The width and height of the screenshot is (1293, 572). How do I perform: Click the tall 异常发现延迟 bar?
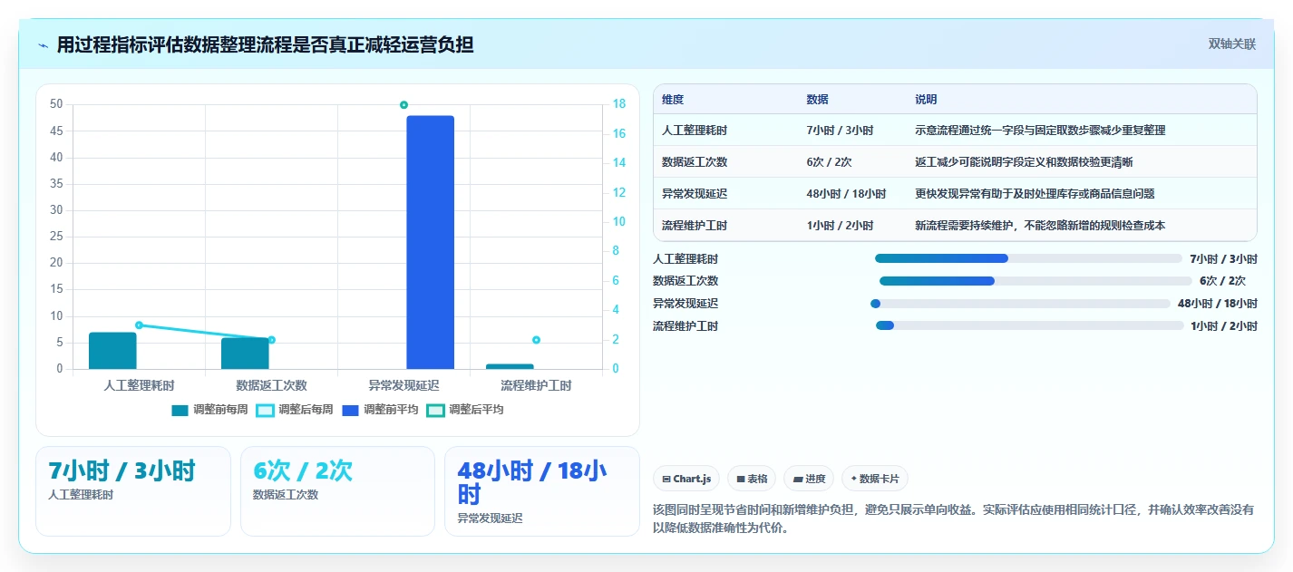(430, 242)
